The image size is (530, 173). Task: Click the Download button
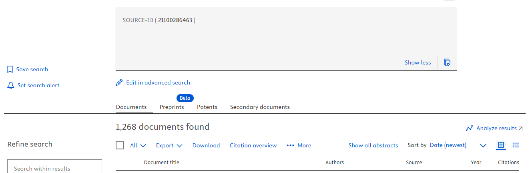tap(206, 146)
